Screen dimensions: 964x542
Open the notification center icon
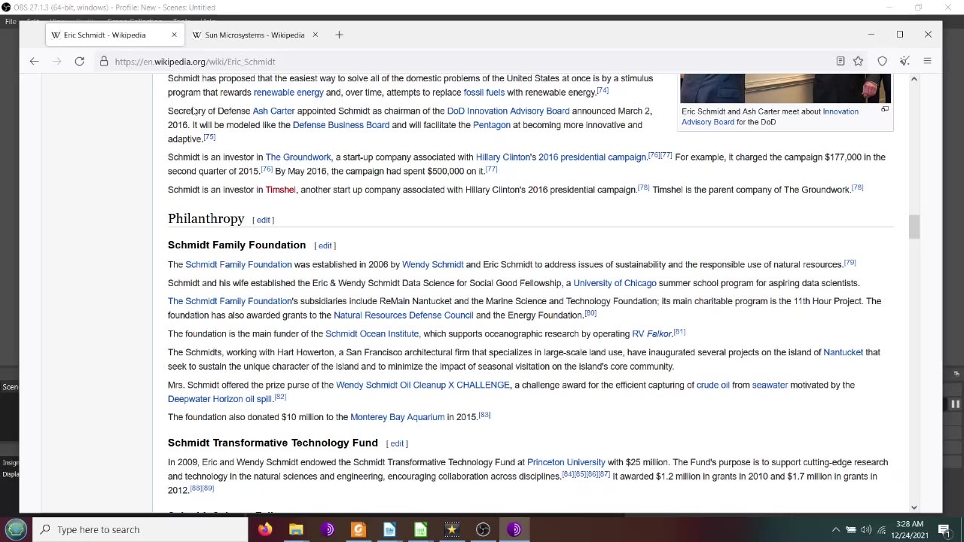[x=944, y=529]
